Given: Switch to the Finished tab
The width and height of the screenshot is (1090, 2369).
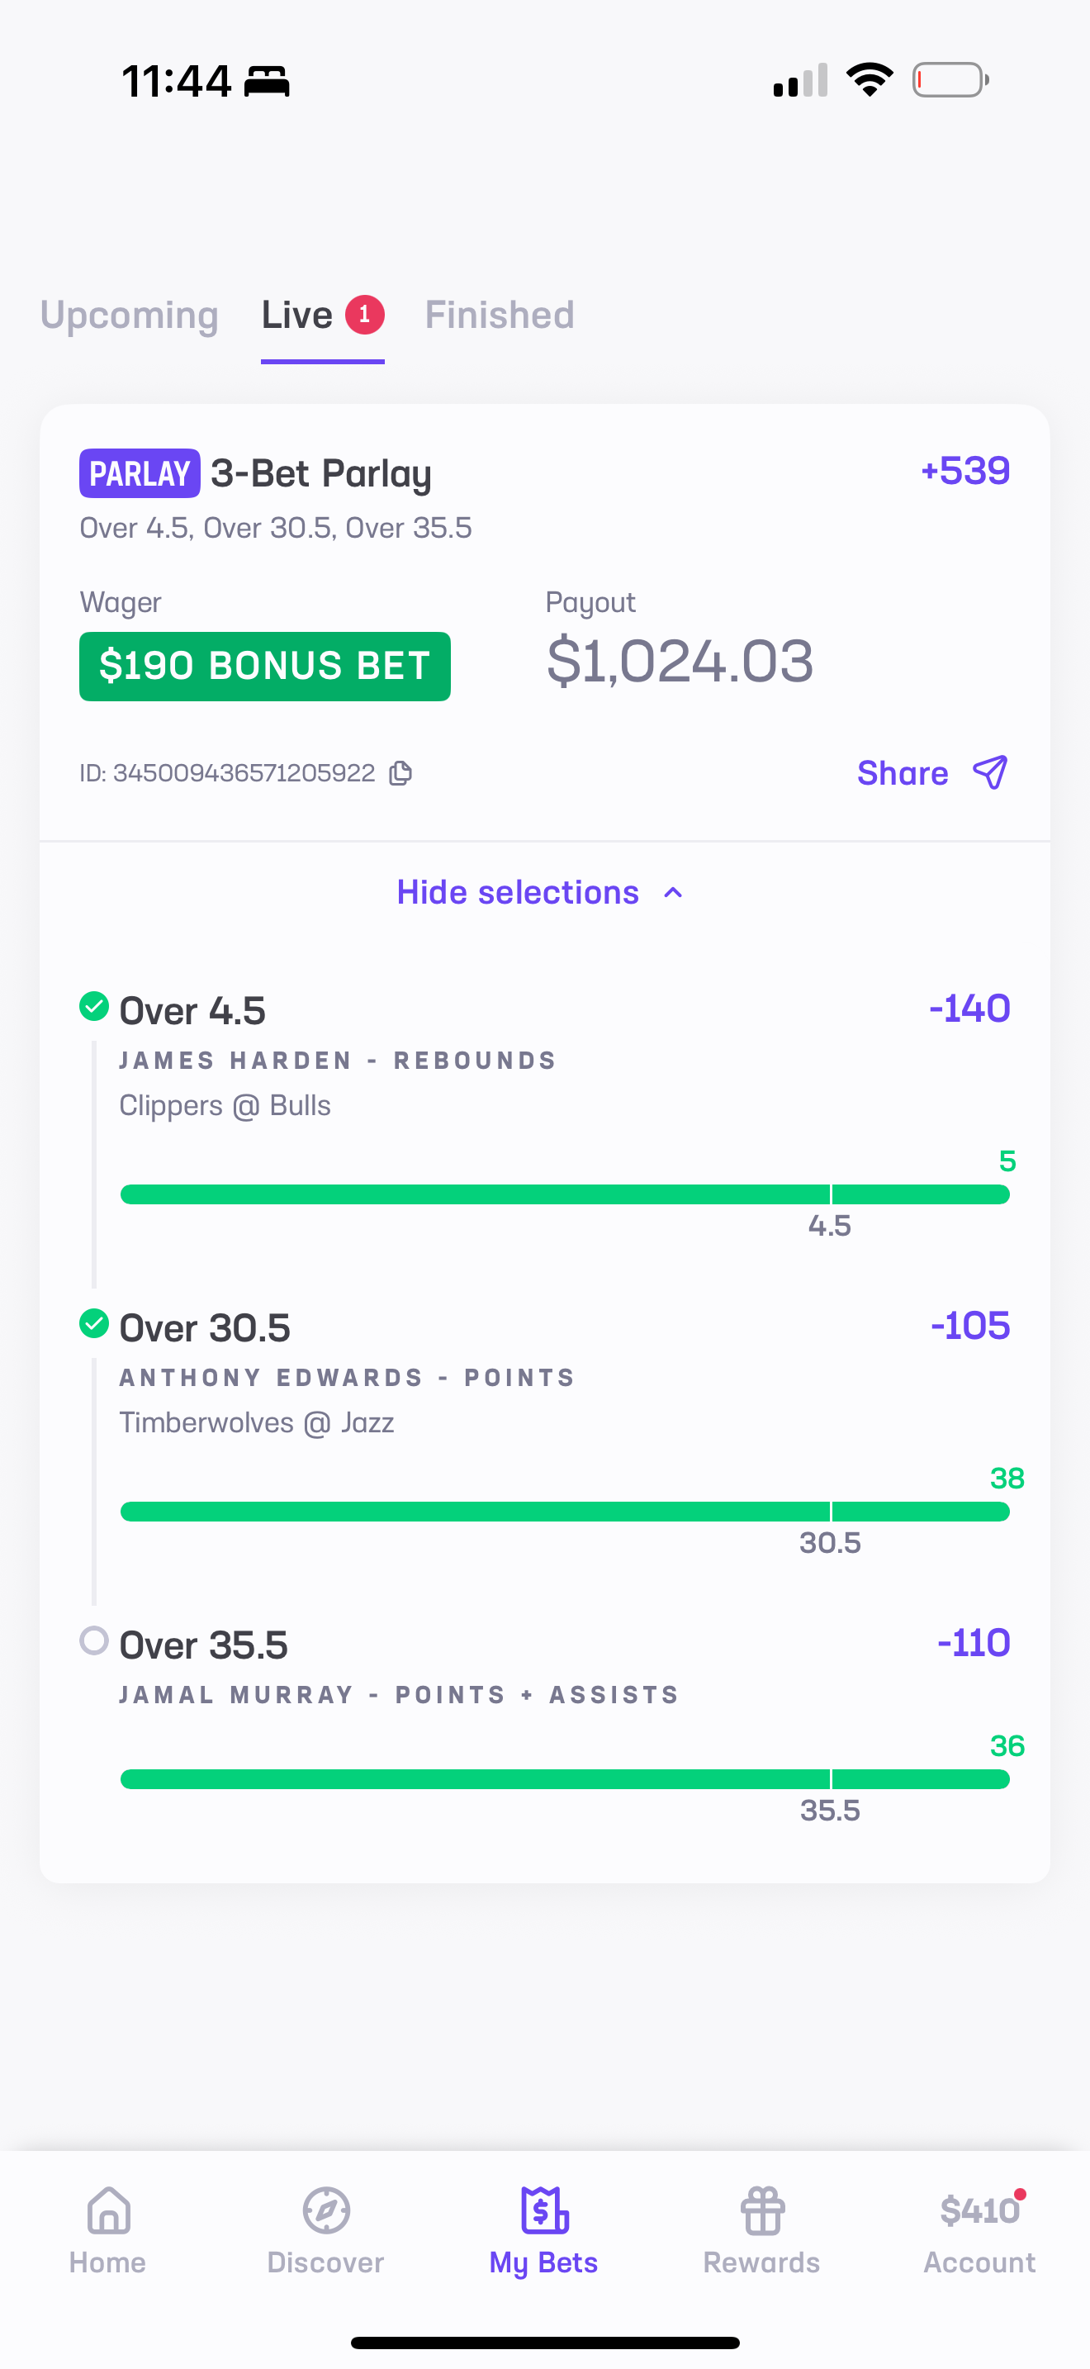Looking at the screenshot, I should (x=499, y=316).
